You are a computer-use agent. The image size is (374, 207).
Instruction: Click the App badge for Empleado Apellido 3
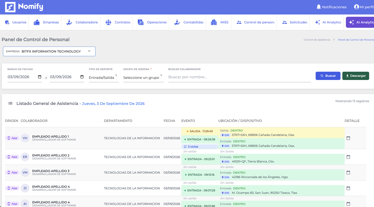pyautogui.click(x=12, y=172)
